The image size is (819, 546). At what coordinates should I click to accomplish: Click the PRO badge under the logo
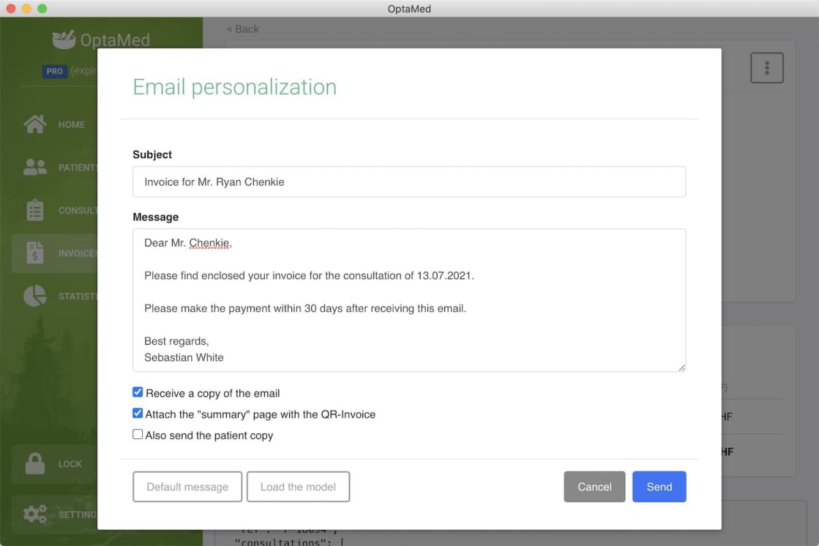[55, 71]
